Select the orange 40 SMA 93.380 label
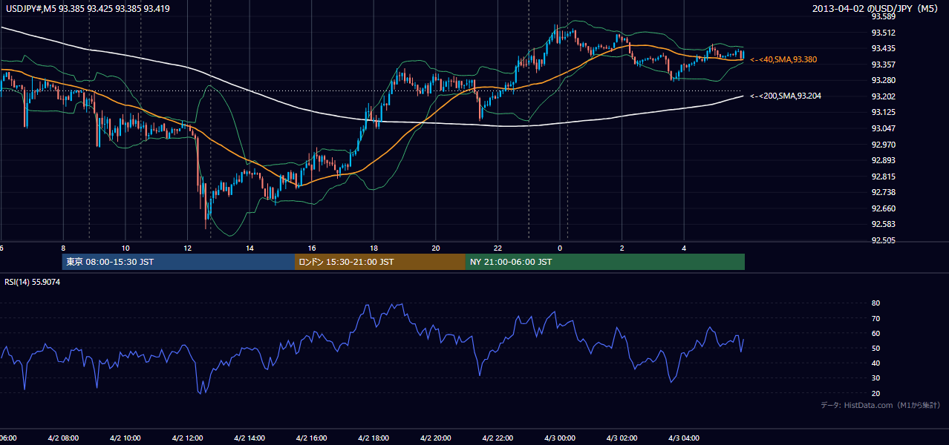This screenshot has height=445, width=949. (784, 59)
